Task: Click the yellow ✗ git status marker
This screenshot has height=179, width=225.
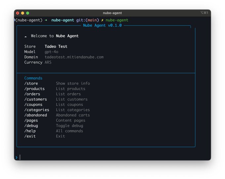Action: pos(102,20)
